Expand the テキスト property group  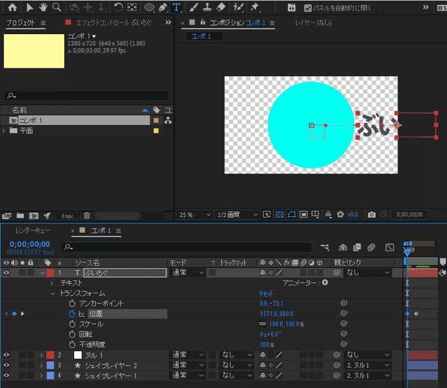click(x=52, y=283)
